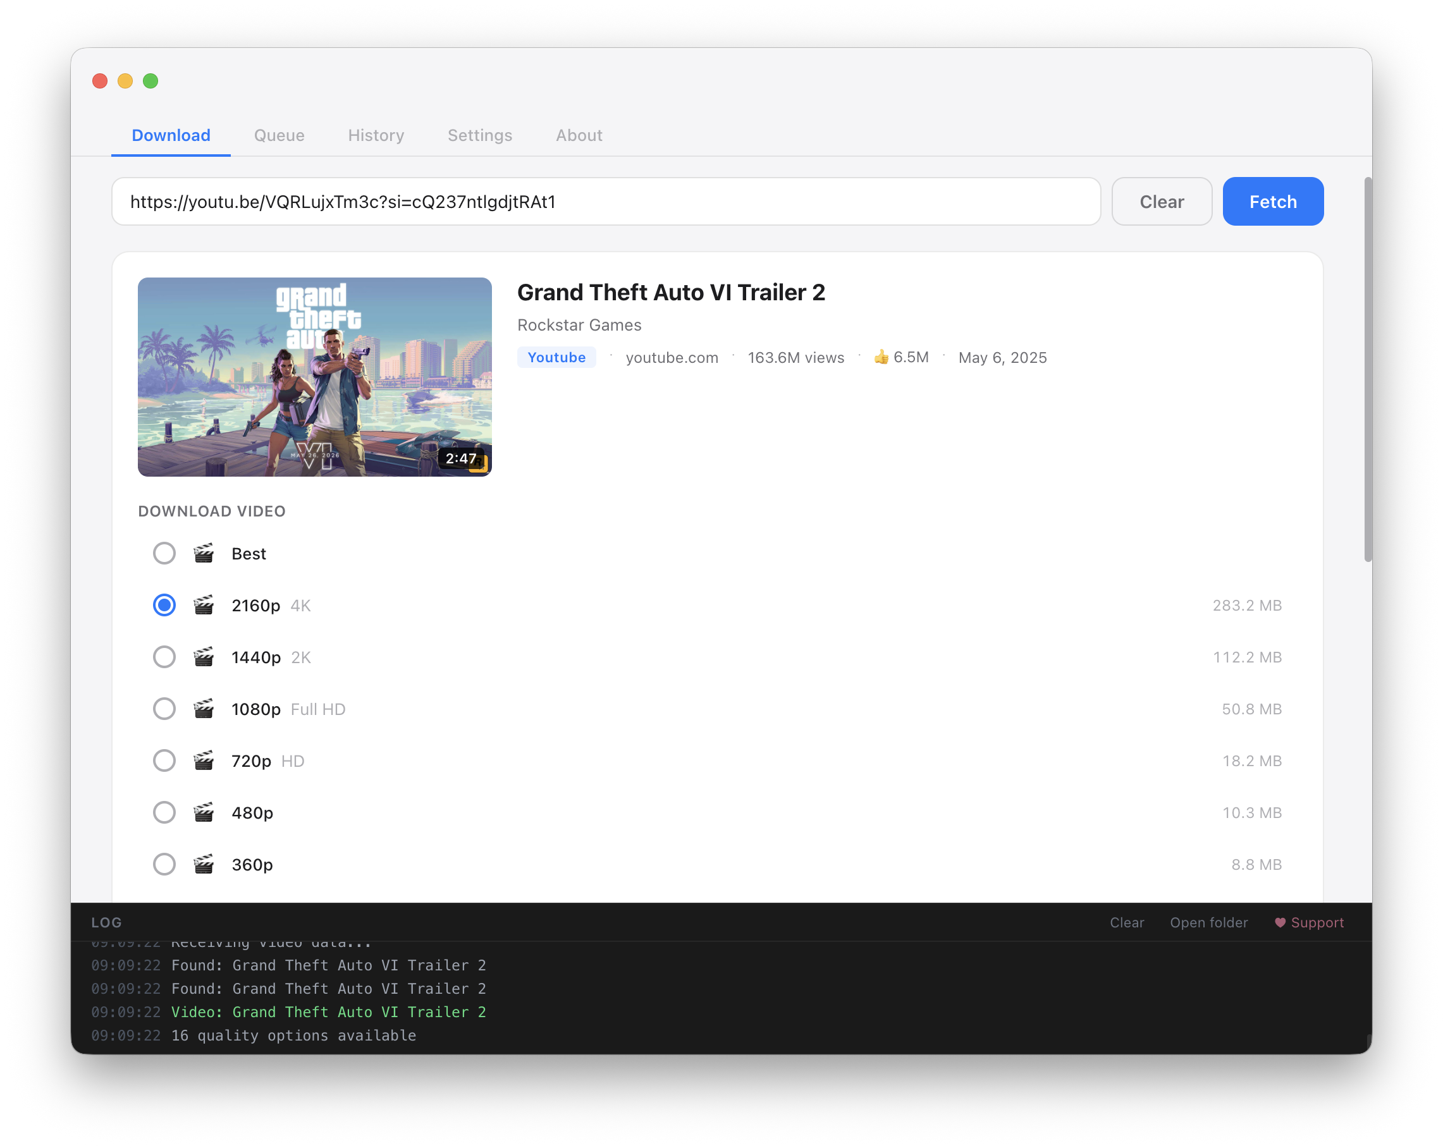Open the downloads folder from log bar
Image resolution: width=1443 pixels, height=1148 pixels.
[1209, 922]
